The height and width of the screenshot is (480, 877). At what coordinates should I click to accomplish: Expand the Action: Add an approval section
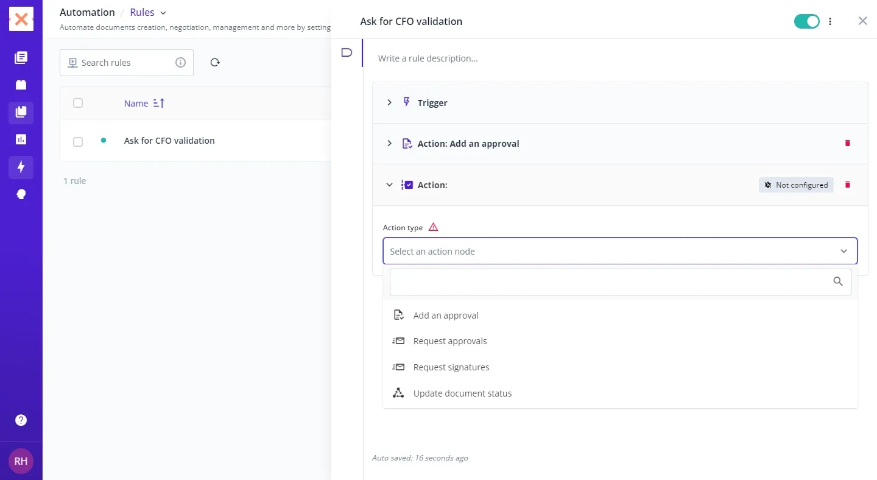coord(390,144)
